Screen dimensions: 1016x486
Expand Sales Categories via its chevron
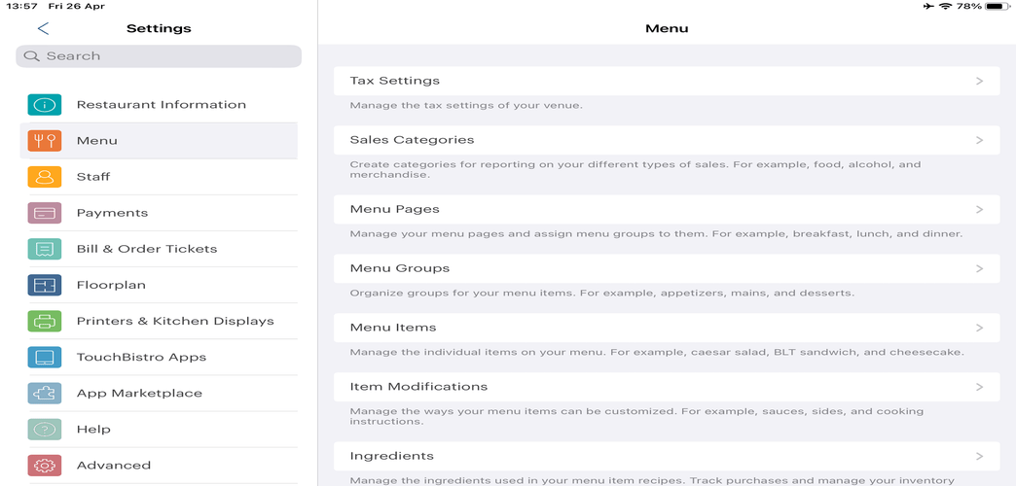click(x=979, y=140)
